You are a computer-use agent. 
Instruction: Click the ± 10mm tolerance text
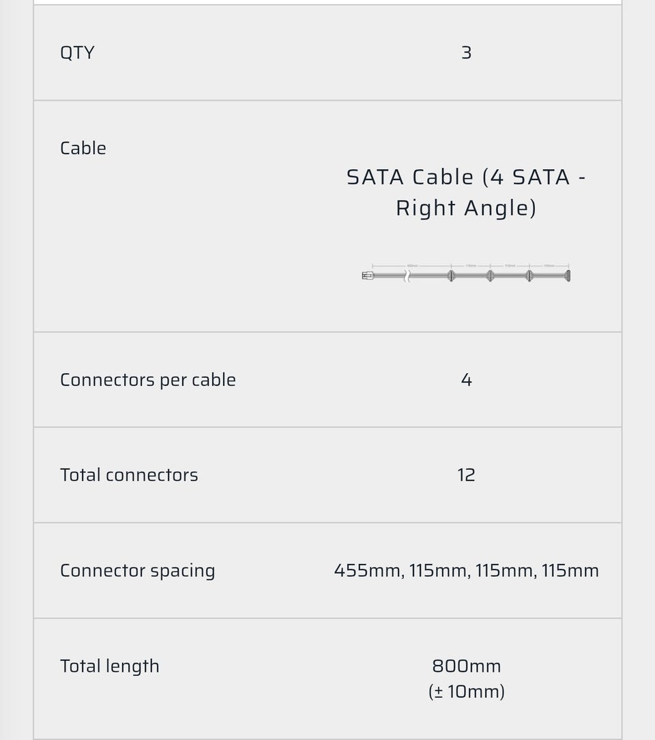click(466, 692)
